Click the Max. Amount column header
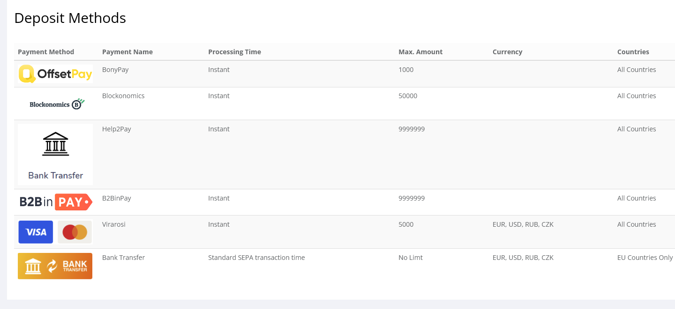 pyautogui.click(x=420, y=52)
